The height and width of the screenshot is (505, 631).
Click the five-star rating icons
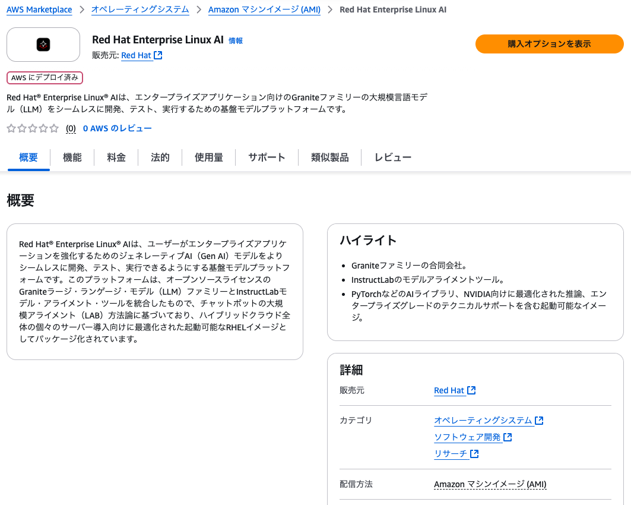coord(33,128)
